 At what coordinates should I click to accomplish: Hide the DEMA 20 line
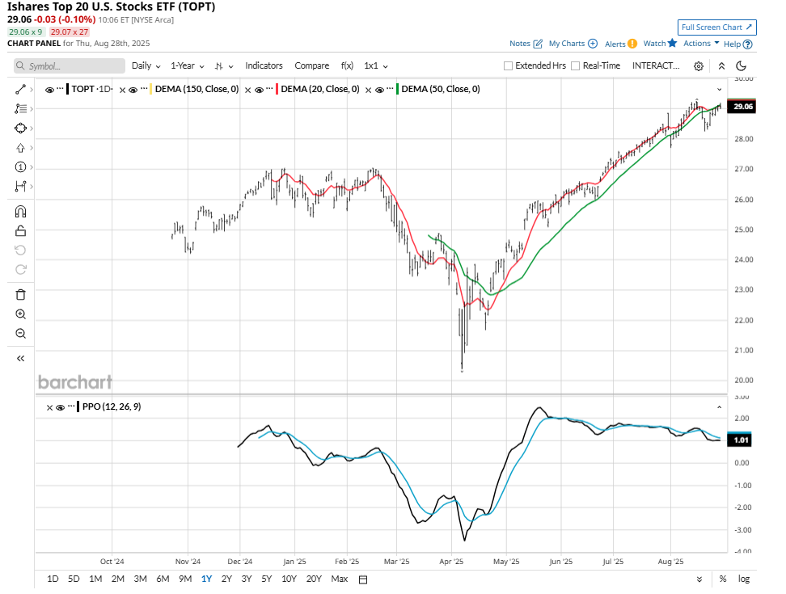pyautogui.click(x=259, y=91)
